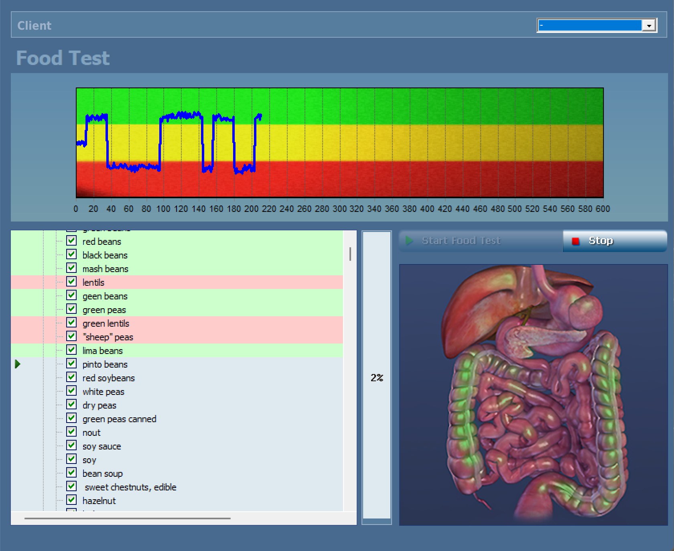The width and height of the screenshot is (674, 551).
Task: Toggle the "sheep" peas checkbox
Action: 71,336
